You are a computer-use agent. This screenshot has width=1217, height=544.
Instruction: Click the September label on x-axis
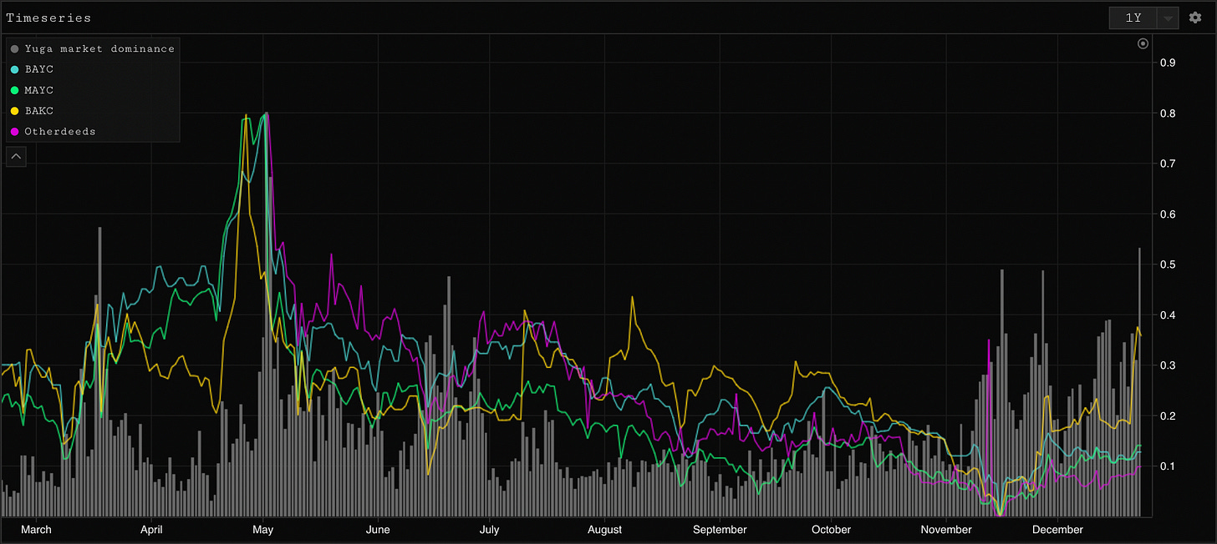click(x=720, y=530)
